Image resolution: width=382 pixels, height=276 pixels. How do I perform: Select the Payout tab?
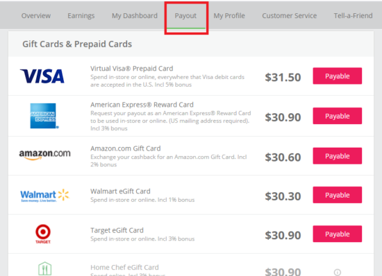tap(185, 16)
